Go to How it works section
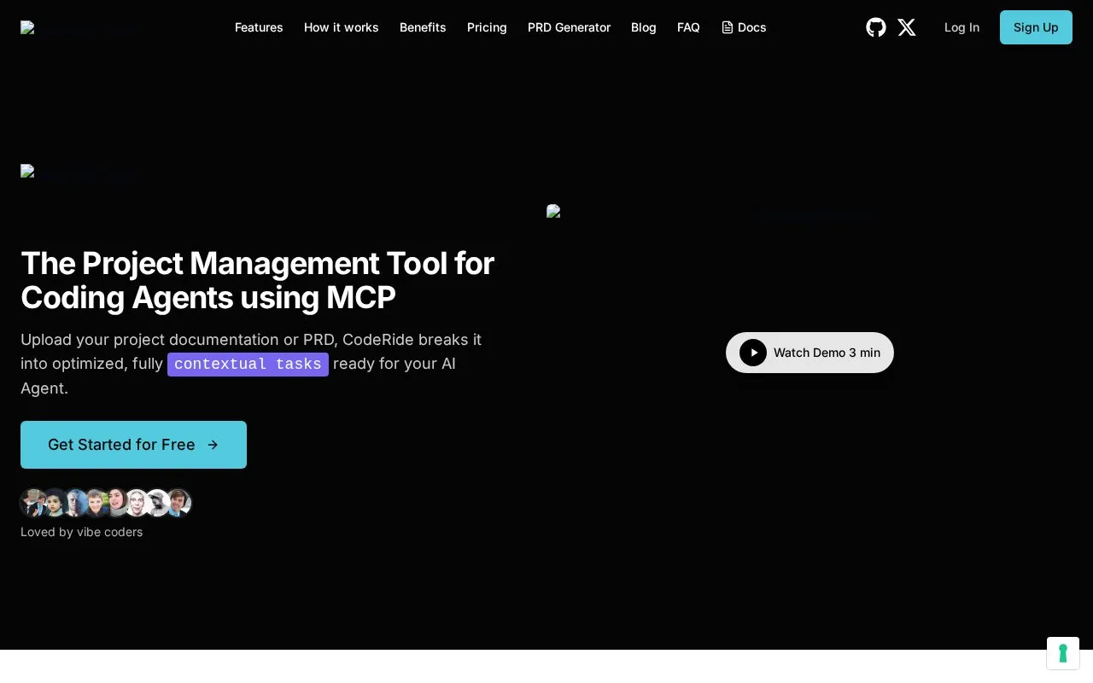 pyautogui.click(x=342, y=27)
